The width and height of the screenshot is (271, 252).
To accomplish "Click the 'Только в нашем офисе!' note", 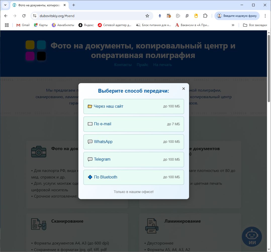I will [133, 192].
